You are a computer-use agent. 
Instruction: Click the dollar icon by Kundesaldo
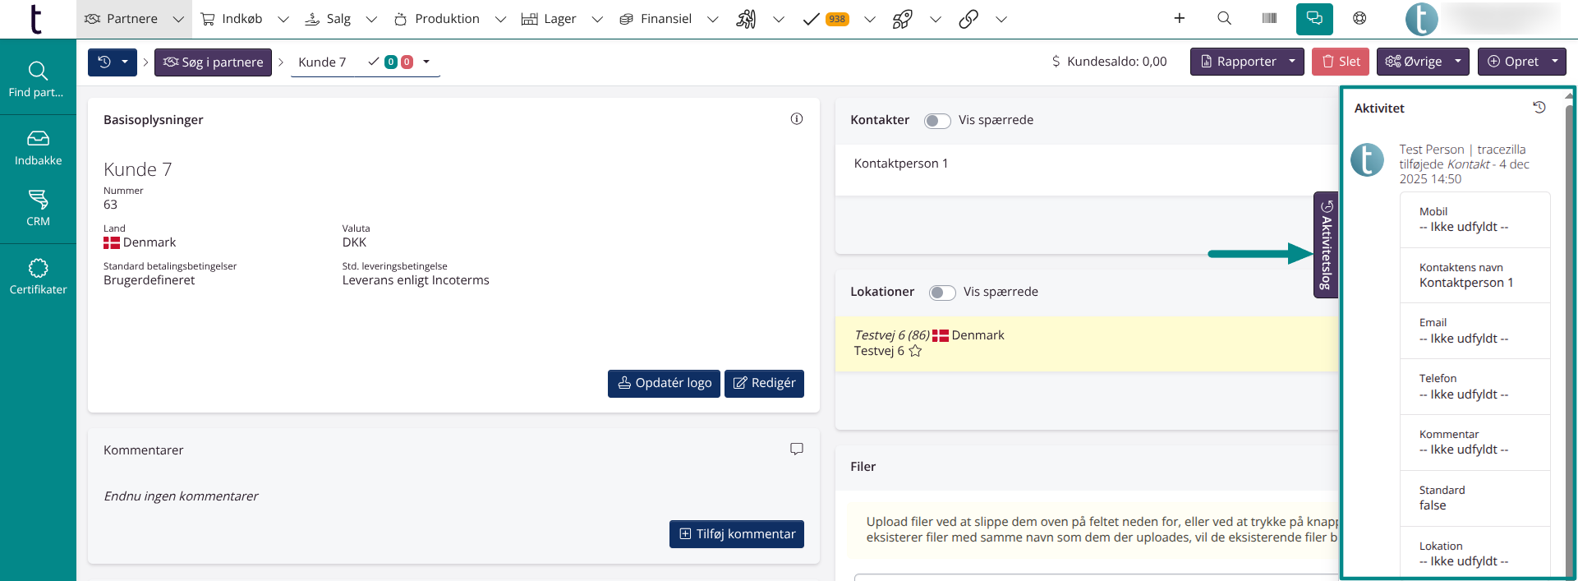click(1056, 62)
